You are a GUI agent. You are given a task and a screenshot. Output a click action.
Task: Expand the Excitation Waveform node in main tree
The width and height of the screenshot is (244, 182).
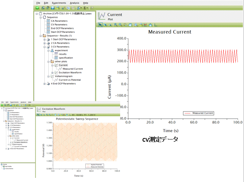click(x=52, y=73)
